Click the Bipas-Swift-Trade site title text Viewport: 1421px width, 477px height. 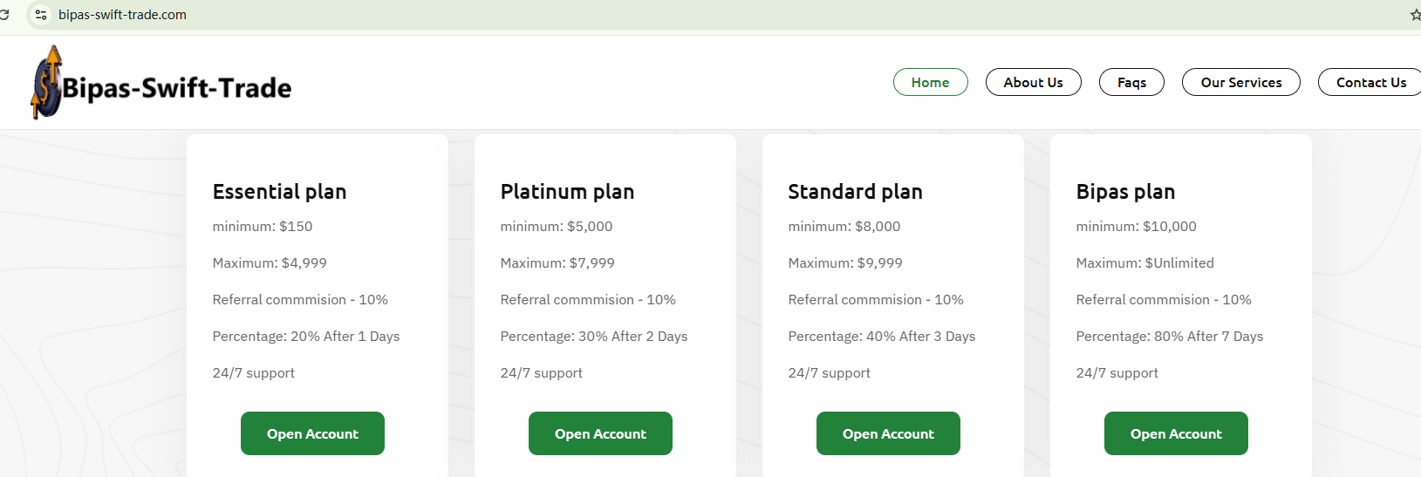177,88
